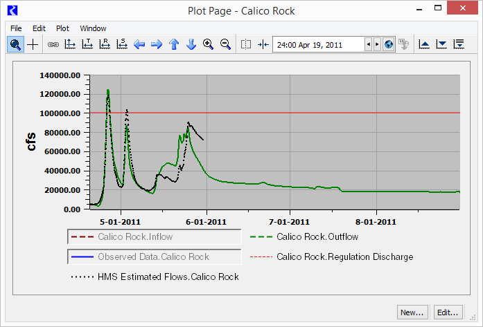Open the Plot menu
Viewport: 483px width, 327px height.
click(x=62, y=28)
